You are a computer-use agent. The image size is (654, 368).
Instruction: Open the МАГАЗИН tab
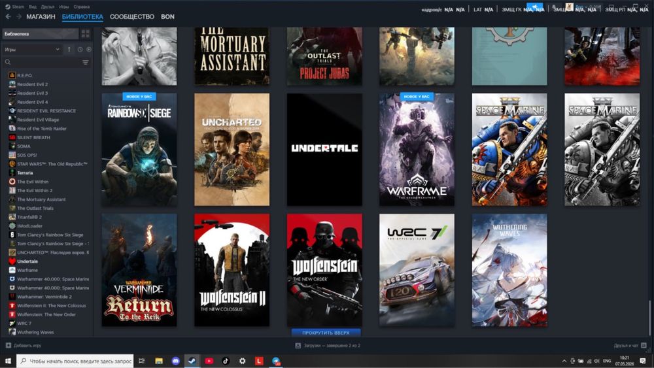pos(41,17)
